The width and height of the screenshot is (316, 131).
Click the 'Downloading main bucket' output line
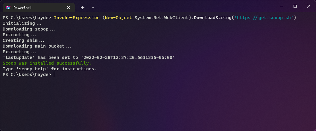pos(37,46)
